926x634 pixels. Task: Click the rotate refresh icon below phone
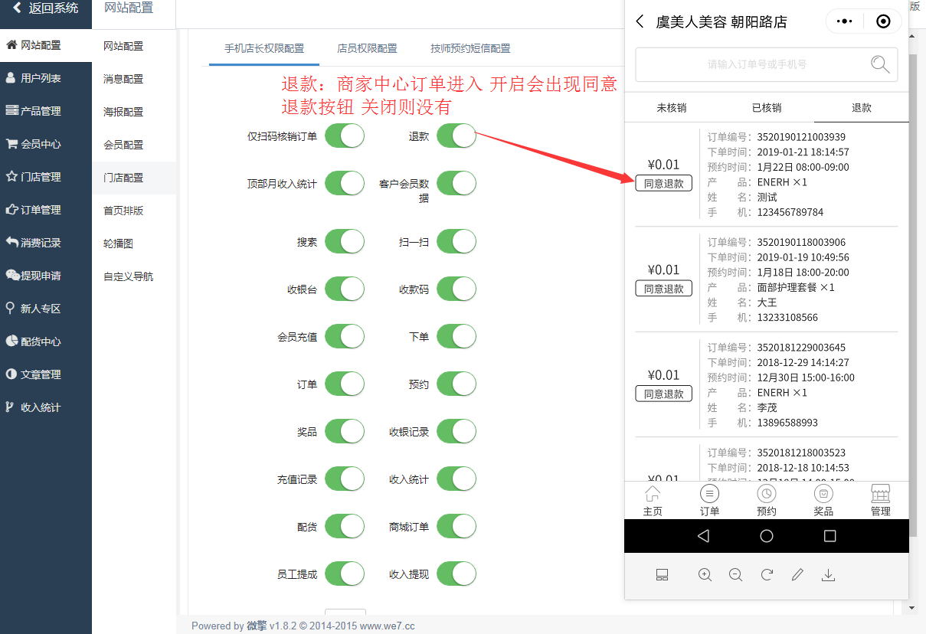coord(767,575)
